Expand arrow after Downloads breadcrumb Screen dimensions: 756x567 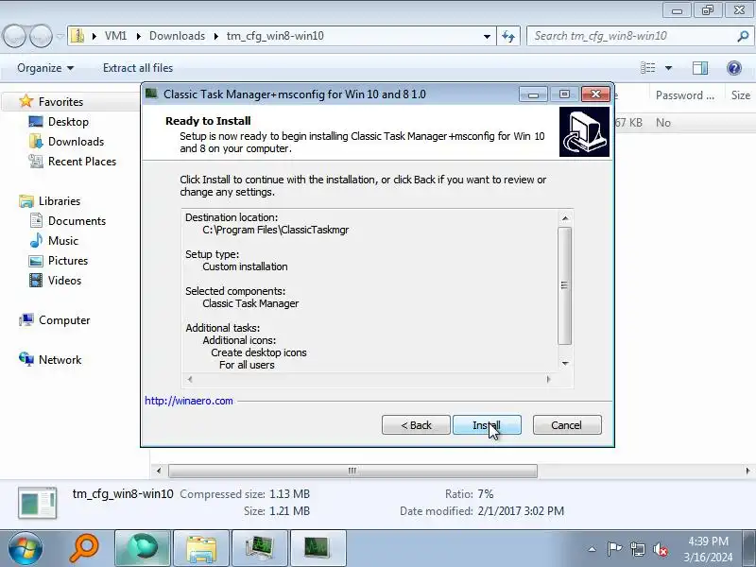[x=216, y=36]
